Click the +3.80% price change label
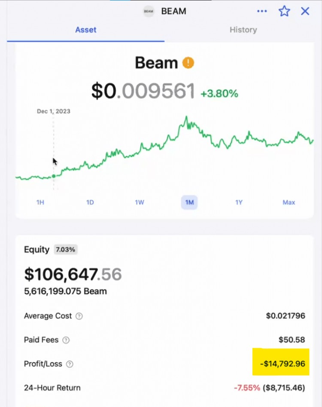322x407 pixels. pyautogui.click(x=219, y=93)
